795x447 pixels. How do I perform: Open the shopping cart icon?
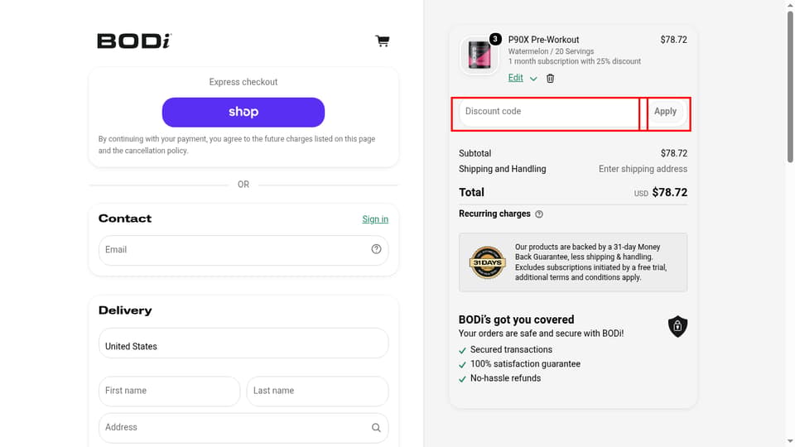(x=383, y=41)
